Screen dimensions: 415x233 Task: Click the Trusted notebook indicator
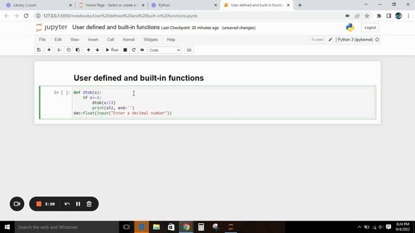click(317, 39)
